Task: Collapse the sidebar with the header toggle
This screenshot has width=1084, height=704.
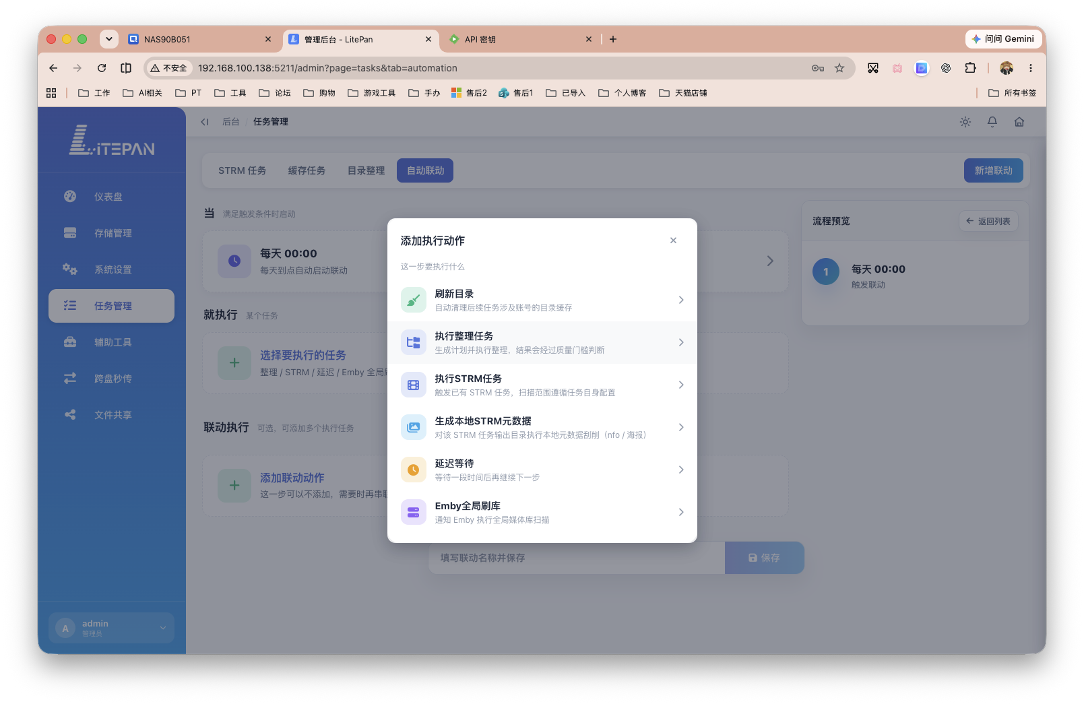Action: 205,122
